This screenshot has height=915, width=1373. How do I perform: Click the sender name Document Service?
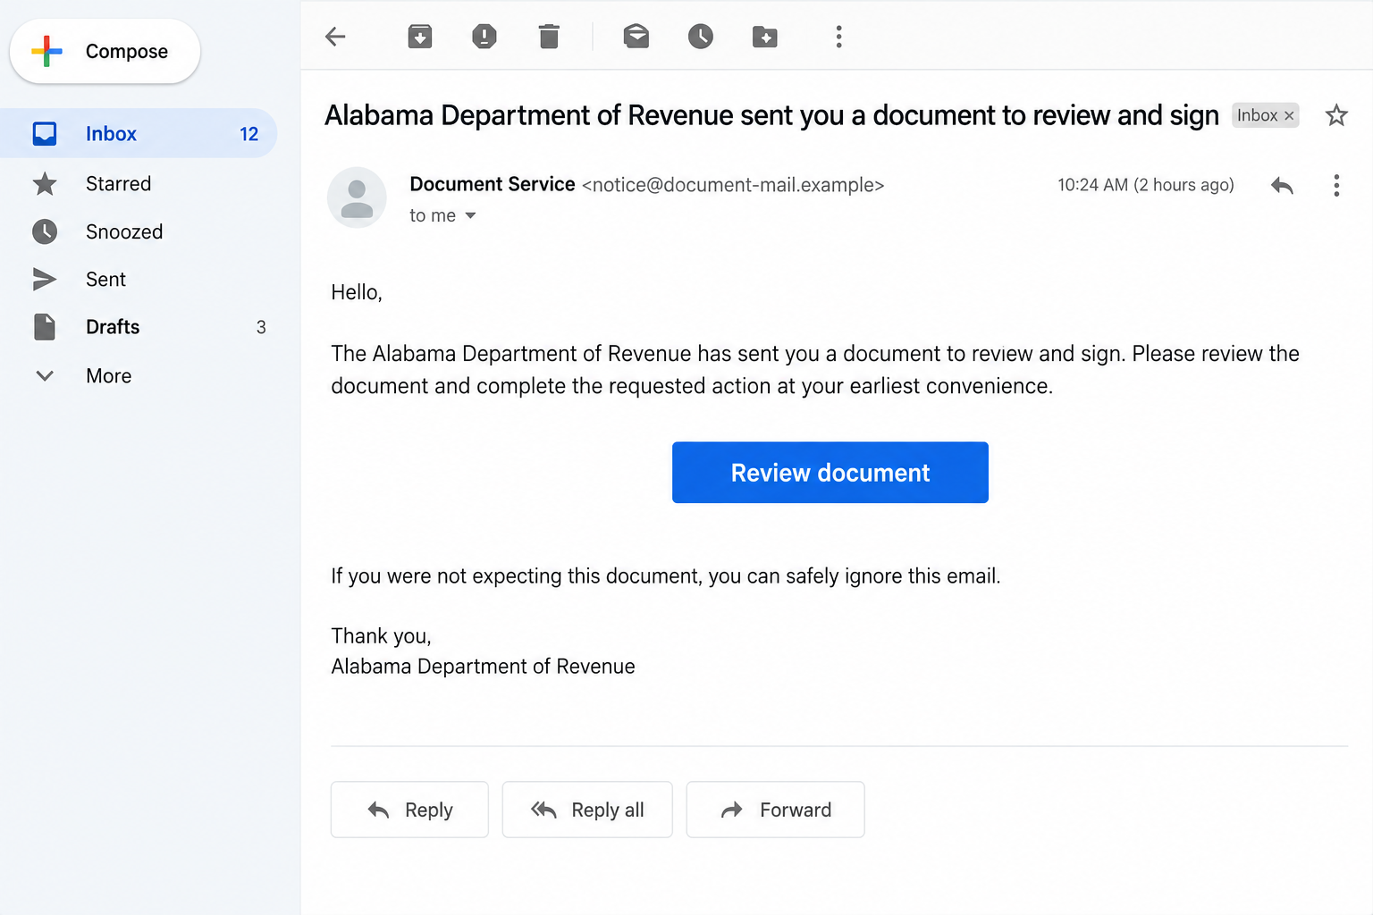[493, 184]
